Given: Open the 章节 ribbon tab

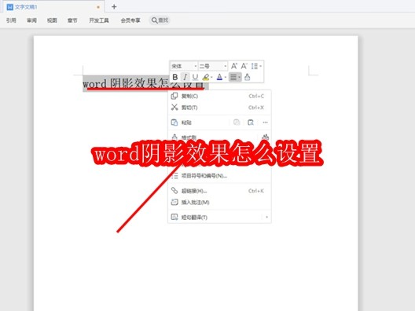Looking at the screenshot, I should [x=72, y=20].
